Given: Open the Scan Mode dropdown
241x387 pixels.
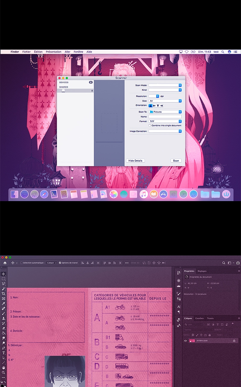Looking at the screenshot, I should 165,85.
